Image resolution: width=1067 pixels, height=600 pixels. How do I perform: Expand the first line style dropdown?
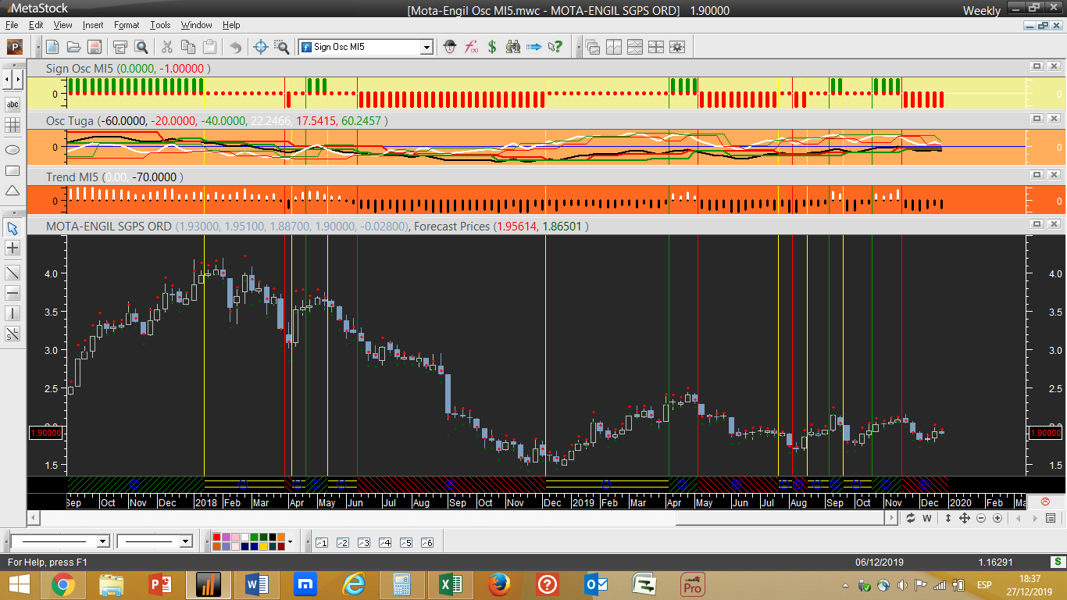tap(102, 541)
